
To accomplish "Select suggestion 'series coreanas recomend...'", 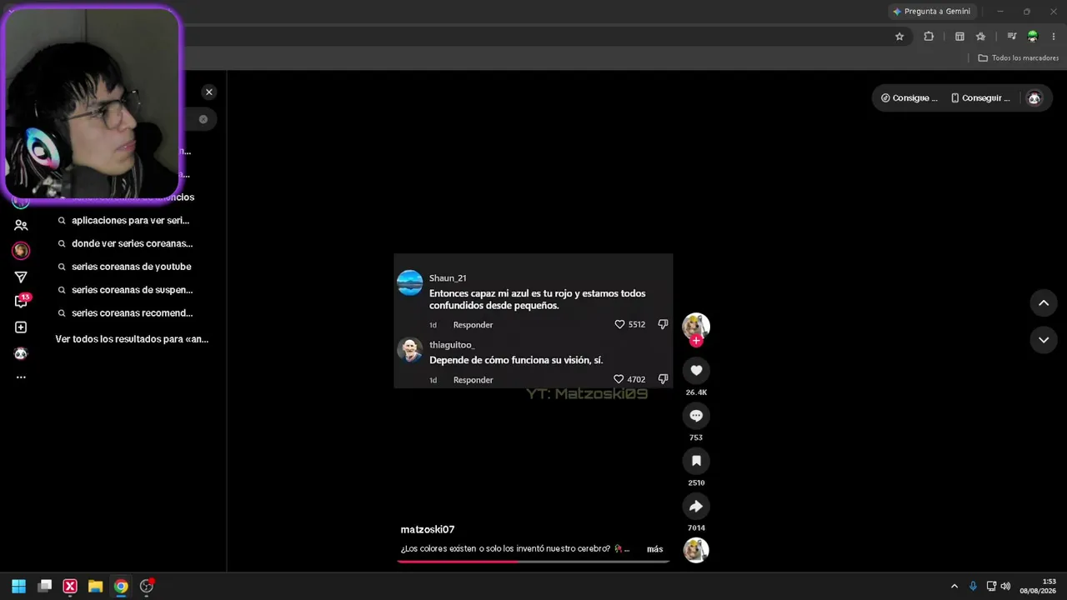I will coord(132,313).
